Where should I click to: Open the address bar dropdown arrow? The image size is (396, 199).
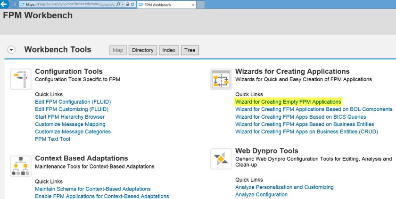pyautogui.click(x=123, y=5)
